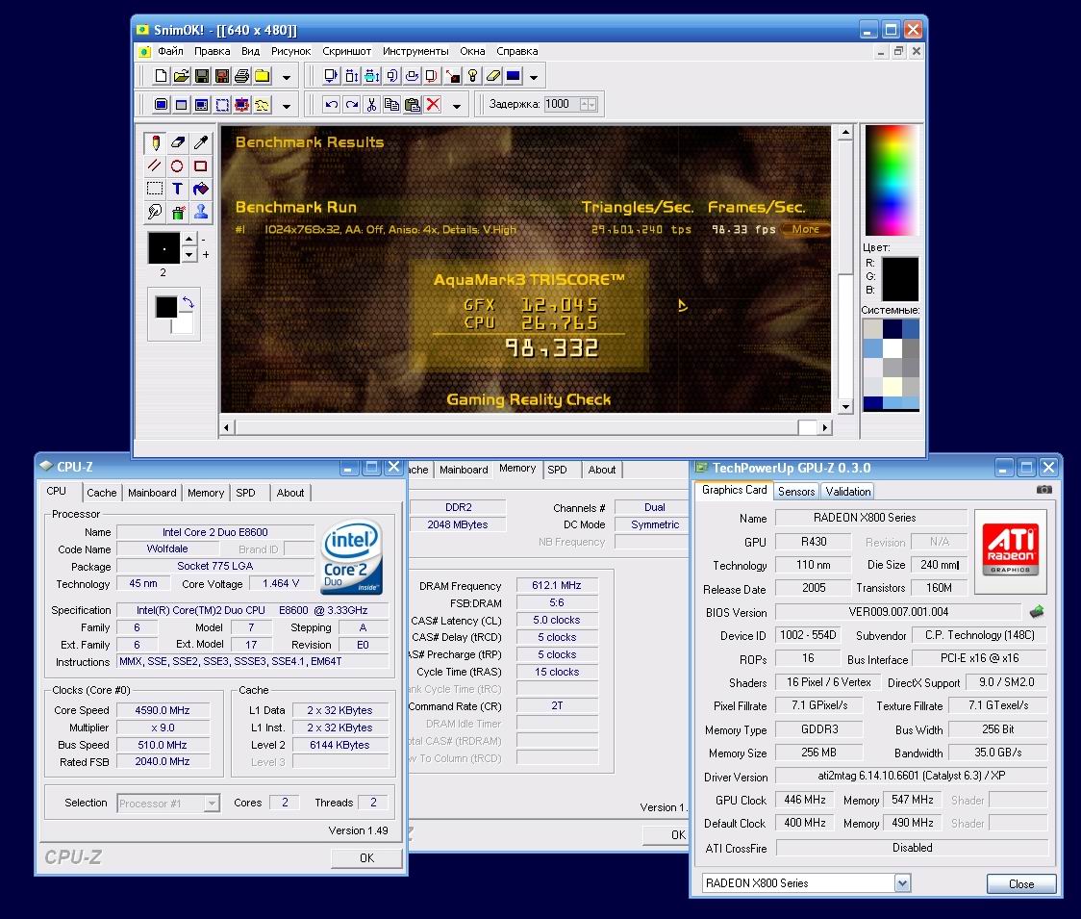Swap foreground and background colors arrow

188,302
